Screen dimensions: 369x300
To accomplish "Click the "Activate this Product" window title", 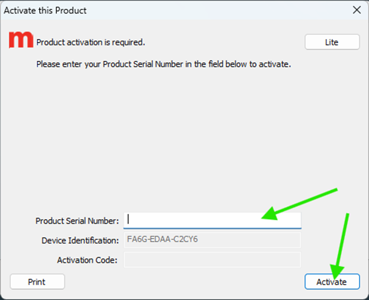I will 45,10.
